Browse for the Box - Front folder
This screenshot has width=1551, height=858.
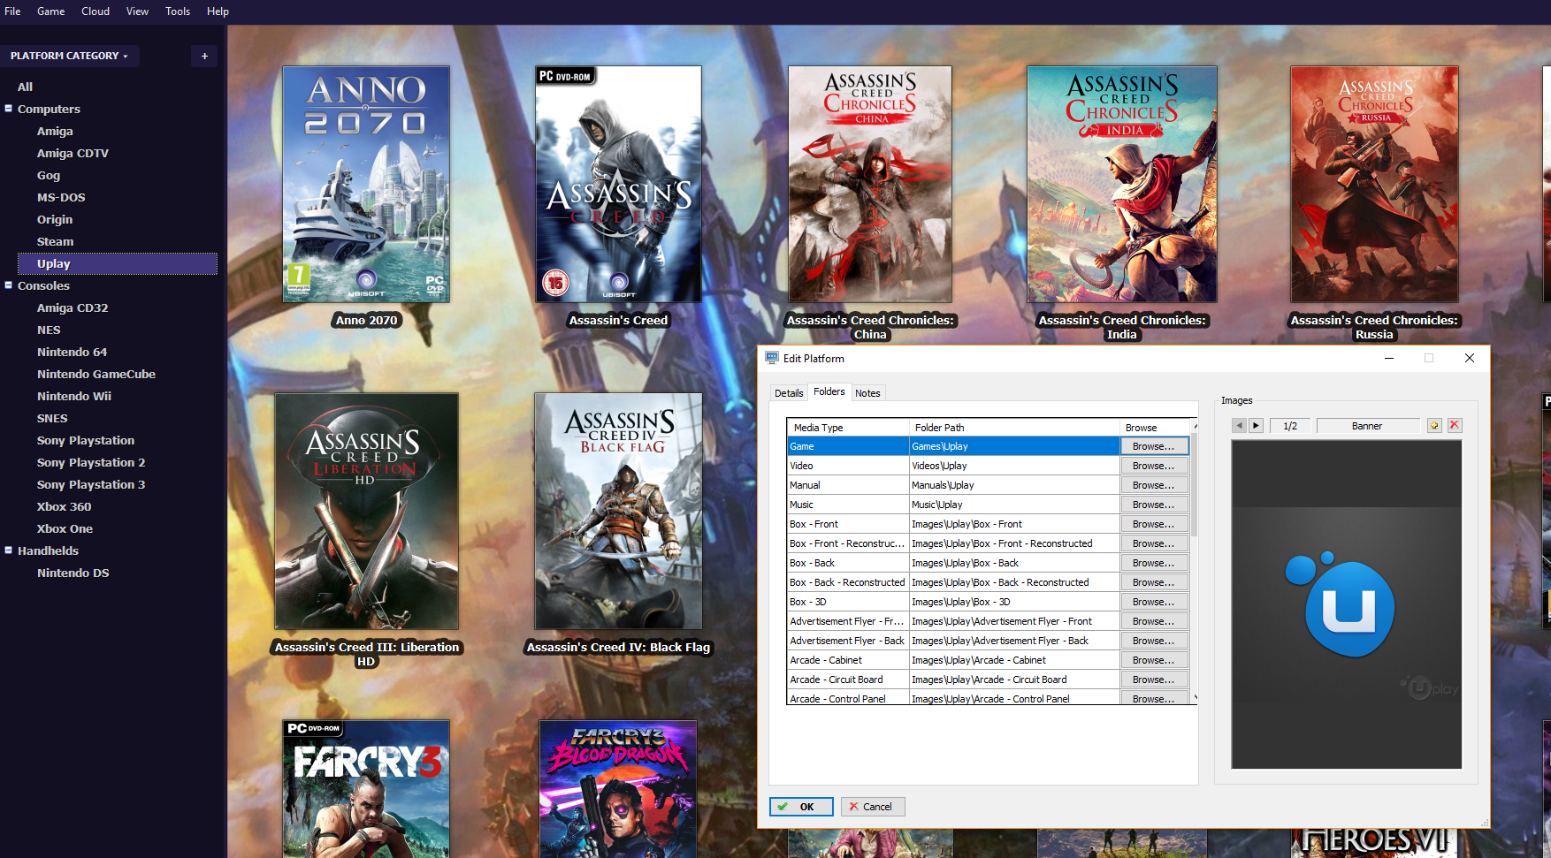click(x=1154, y=524)
